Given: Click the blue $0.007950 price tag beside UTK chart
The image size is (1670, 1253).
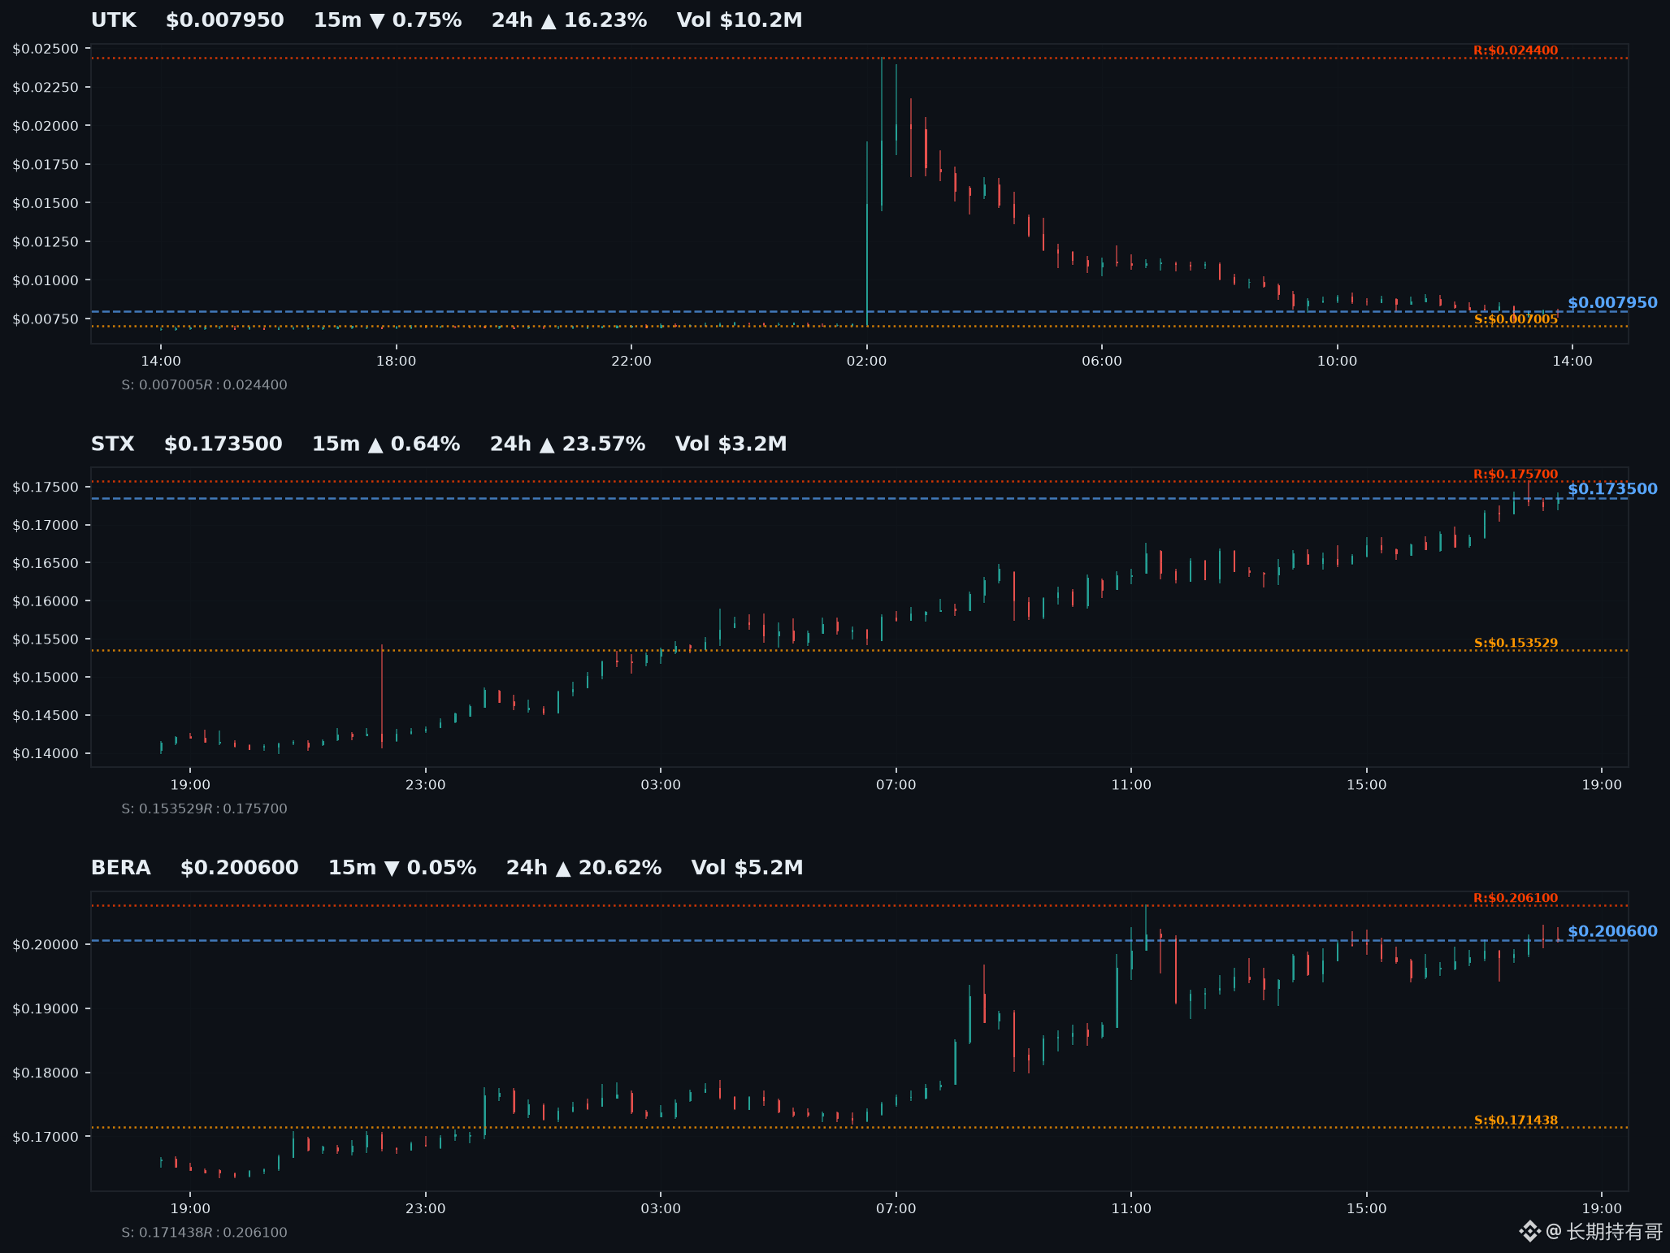Looking at the screenshot, I should tap(1612, 303).
